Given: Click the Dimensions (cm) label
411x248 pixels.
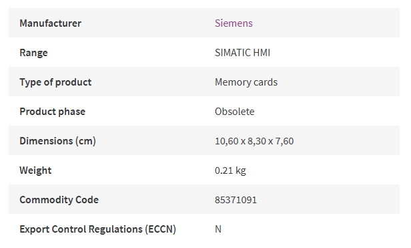Looking at the screenshot, I should pyautogui.click(x=57, y=141).
